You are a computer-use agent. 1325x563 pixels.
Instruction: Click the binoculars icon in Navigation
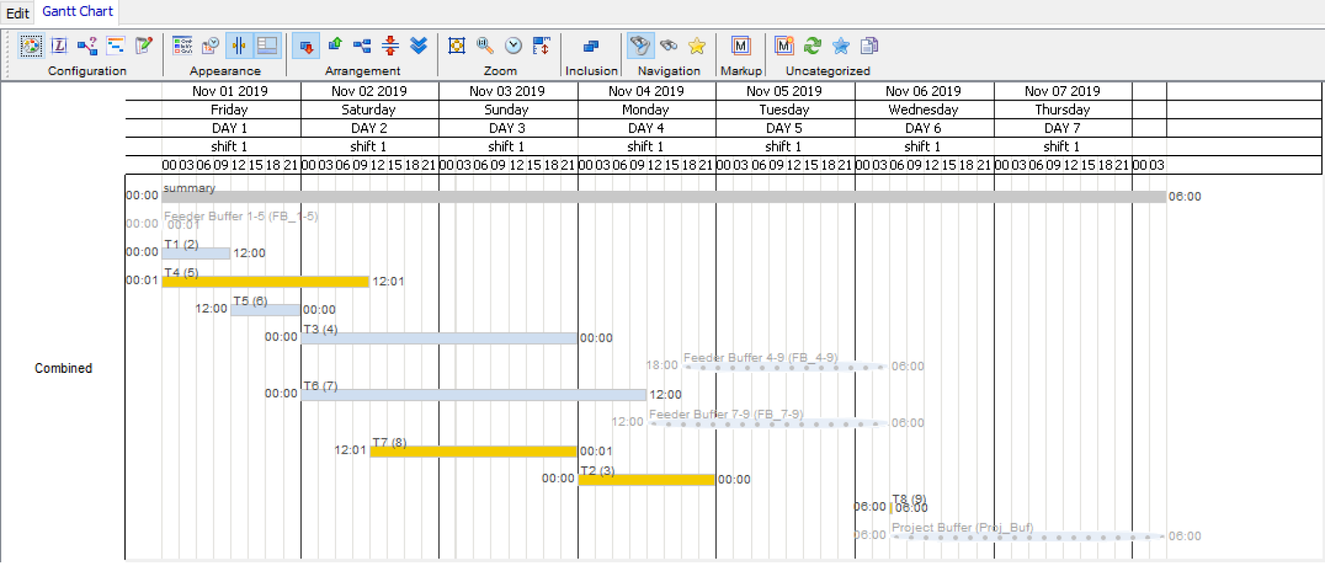pos(669,46)
